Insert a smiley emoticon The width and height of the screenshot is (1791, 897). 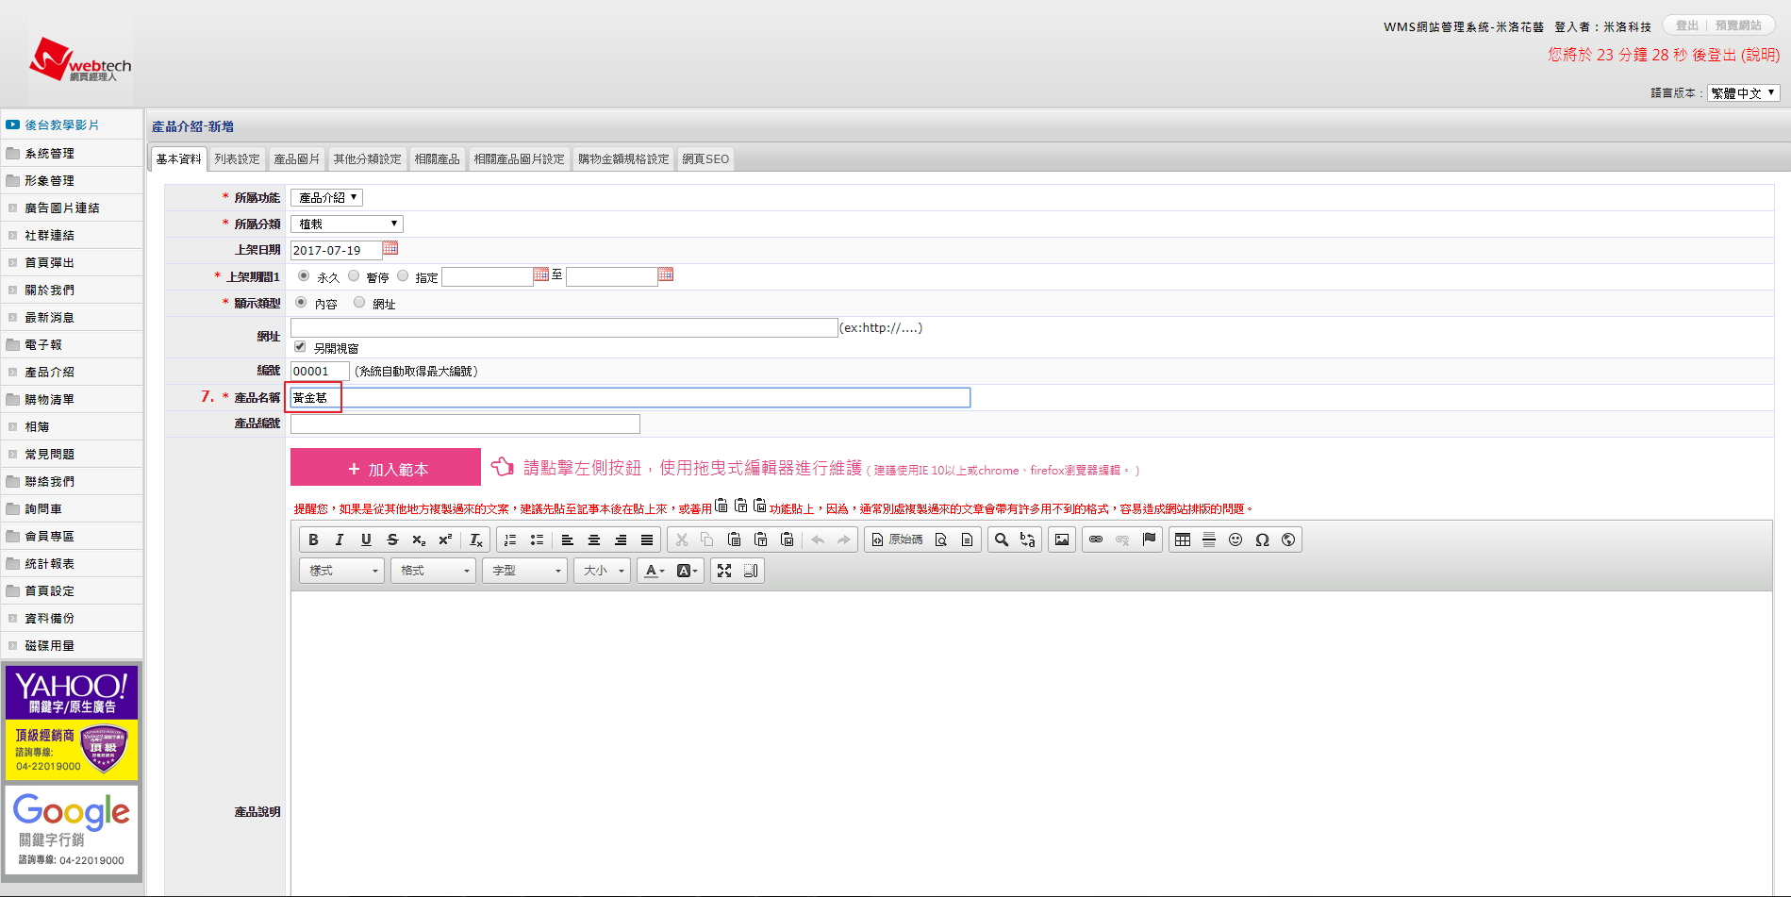pos(1235,540)
